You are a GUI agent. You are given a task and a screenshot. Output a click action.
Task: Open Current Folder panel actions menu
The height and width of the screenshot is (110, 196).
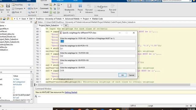coord(31,22)
